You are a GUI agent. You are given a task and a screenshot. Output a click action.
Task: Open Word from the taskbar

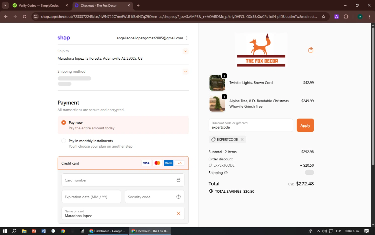point(43,231)
